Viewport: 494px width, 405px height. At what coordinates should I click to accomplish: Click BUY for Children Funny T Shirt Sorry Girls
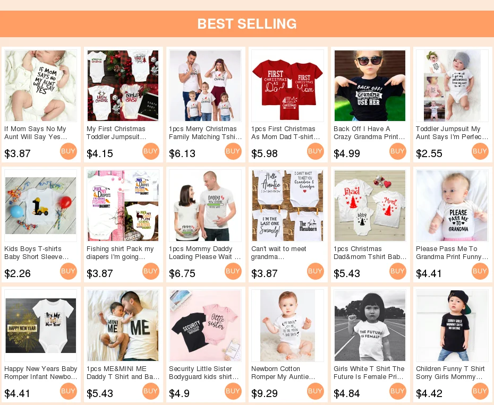[x=480, y=391]
